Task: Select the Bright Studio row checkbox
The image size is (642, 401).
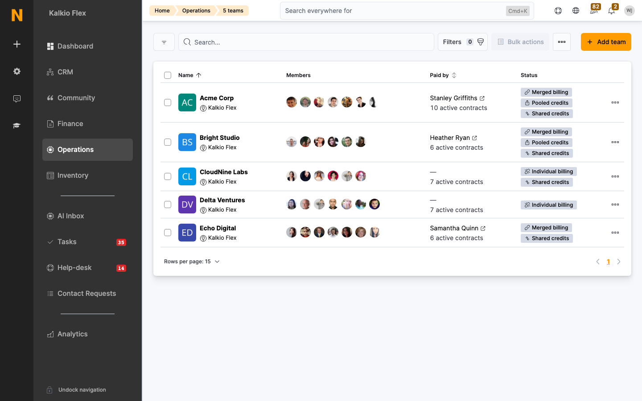Action: coord(168,142)
